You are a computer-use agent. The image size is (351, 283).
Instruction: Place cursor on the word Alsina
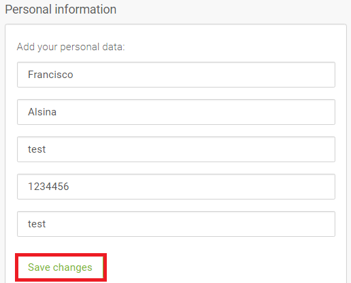42,112
